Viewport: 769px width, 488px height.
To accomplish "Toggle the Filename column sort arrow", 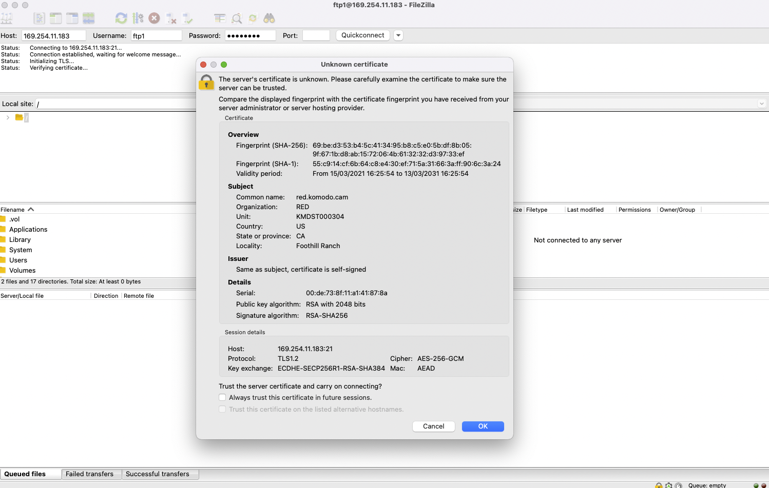I will (31, 209).
